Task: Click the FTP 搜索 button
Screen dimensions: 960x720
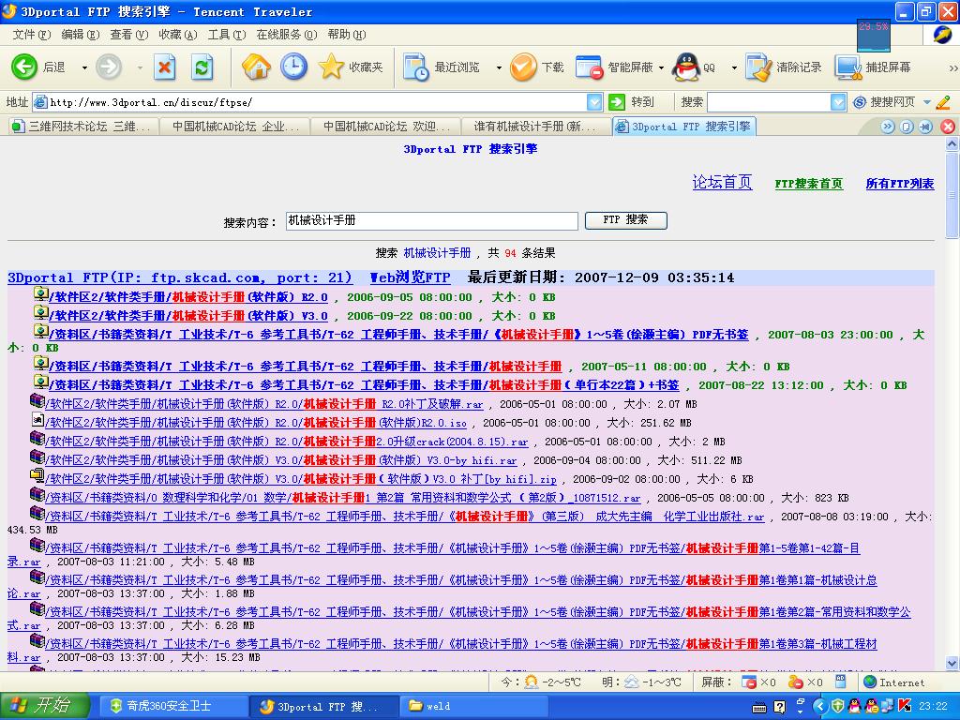Action: pos(625,220)
